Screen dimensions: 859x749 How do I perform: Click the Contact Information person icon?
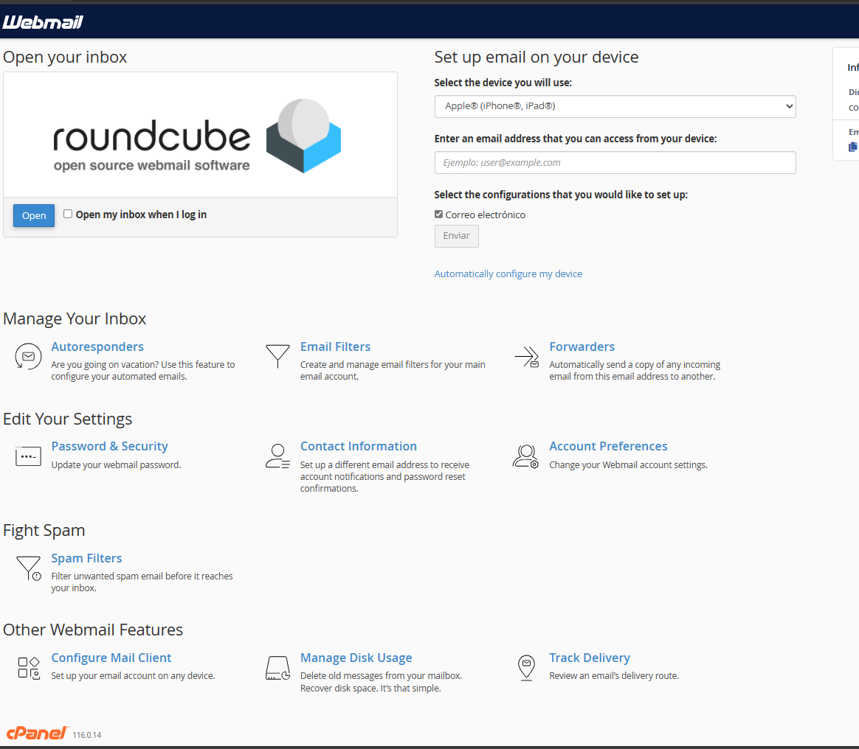[277, 456]
